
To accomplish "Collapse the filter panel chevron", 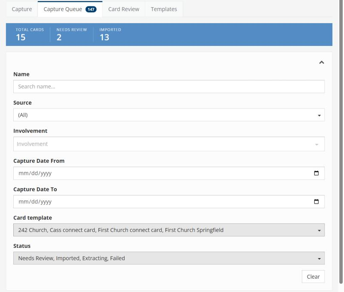I will 321,62.
